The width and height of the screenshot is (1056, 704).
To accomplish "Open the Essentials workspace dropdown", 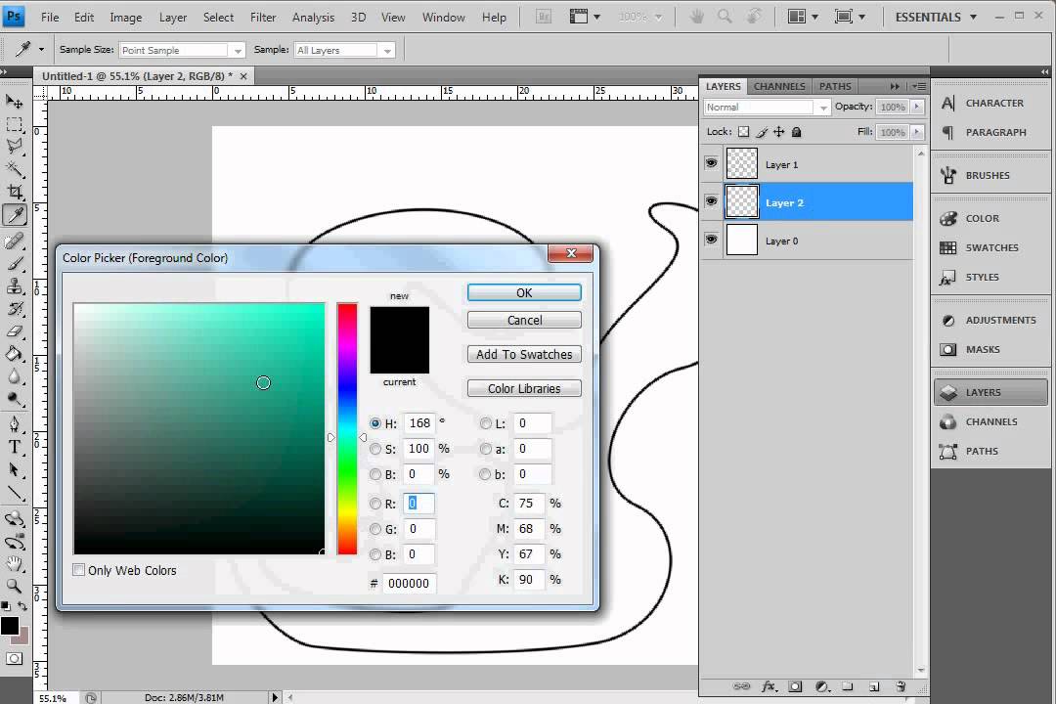I will click(936, 17).
